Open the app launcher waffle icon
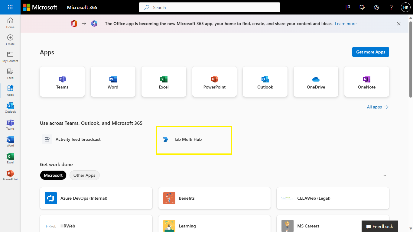The height and width of the screenshot is (232, 413). (10, 7)
